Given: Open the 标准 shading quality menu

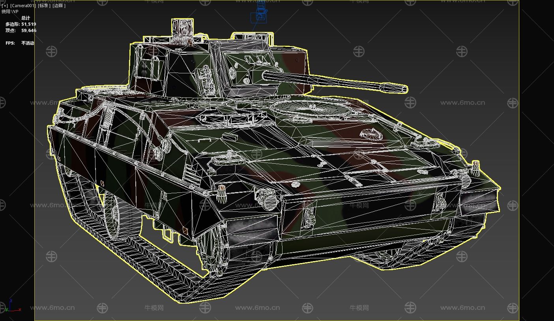Looking at the screenshot, I should tap(44, 6).
